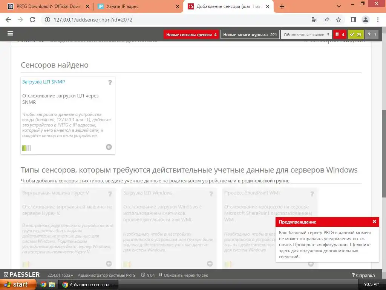
Task: Add Загрузка ЦП Windows sensor plus icon
Action: pos(210,264)
